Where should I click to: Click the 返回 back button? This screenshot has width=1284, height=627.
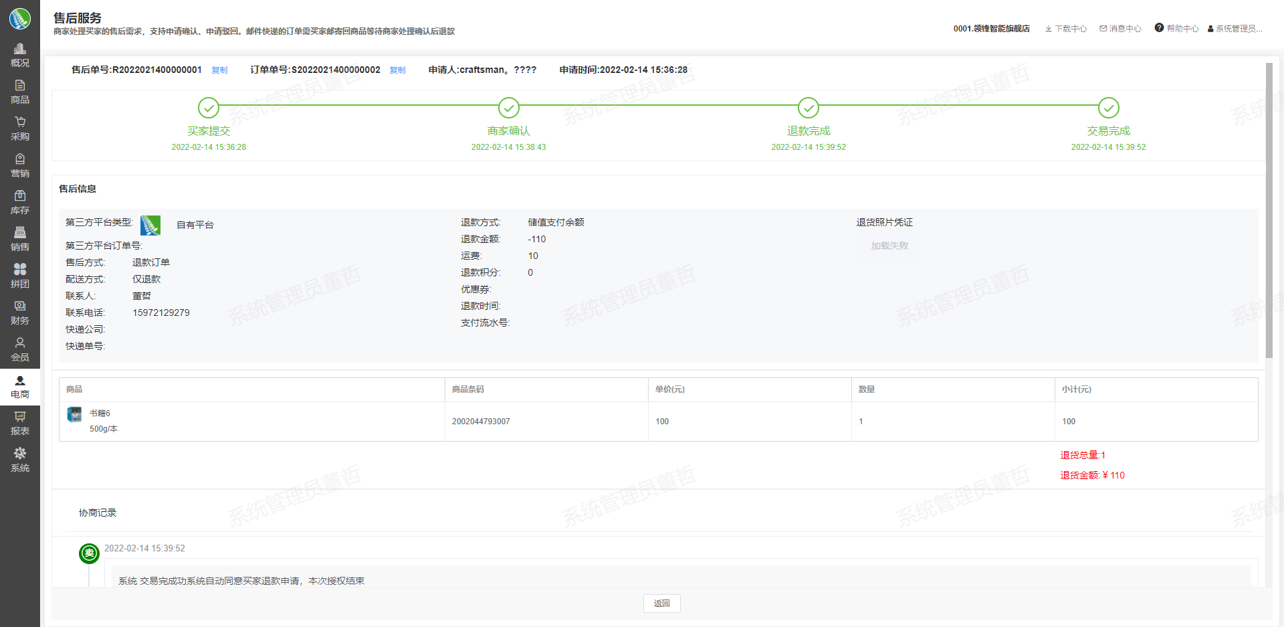click(x=662, y=604)
